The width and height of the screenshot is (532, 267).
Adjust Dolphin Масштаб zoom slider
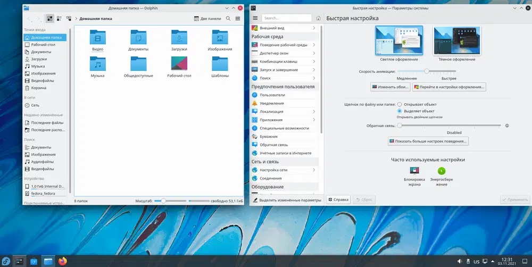pyautogui.click(x=170, y=201)
